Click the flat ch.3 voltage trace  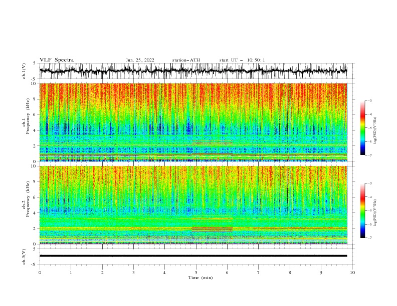click(x=193, y=256)
